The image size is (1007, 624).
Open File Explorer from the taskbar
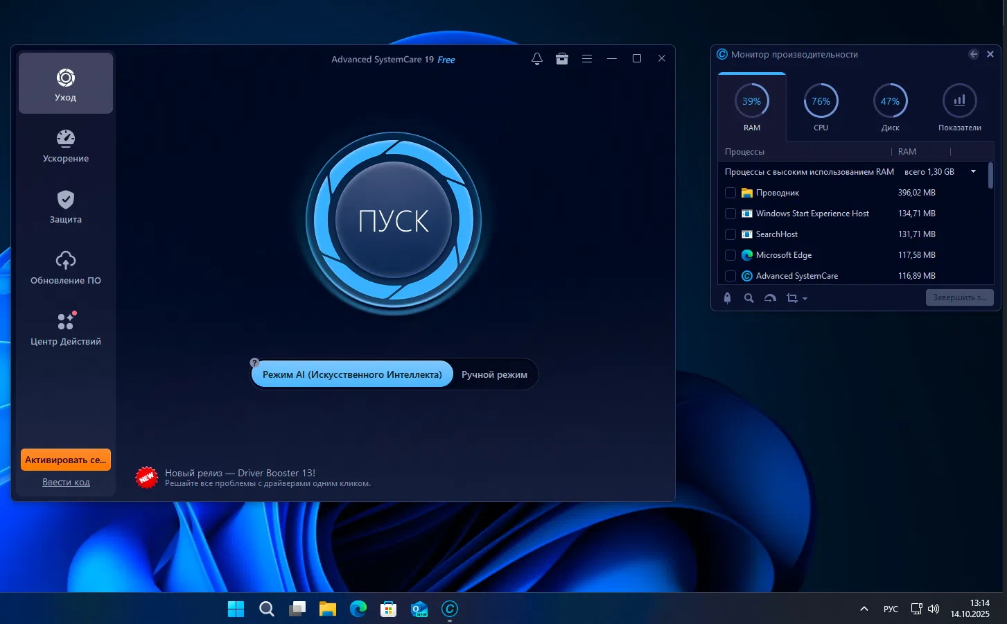pos(328,609)
